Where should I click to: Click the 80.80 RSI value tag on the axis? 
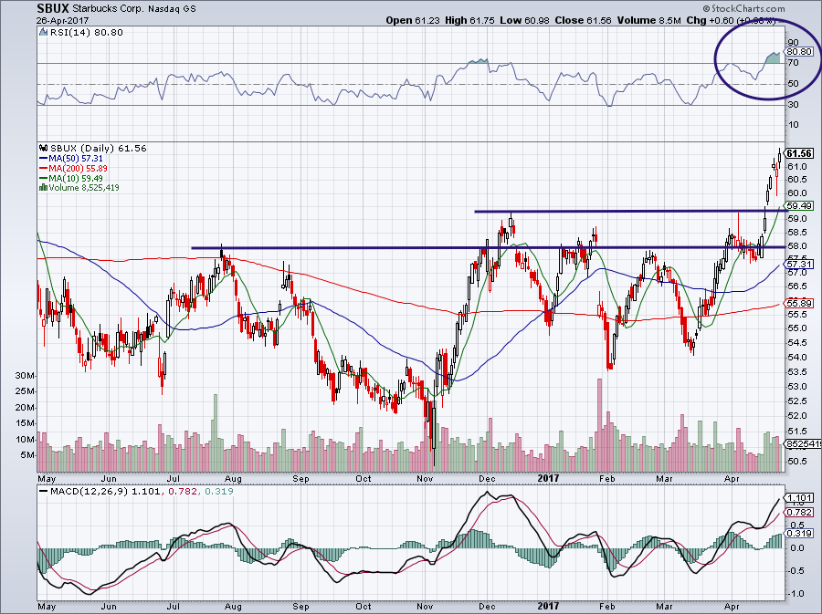point(799,52)
